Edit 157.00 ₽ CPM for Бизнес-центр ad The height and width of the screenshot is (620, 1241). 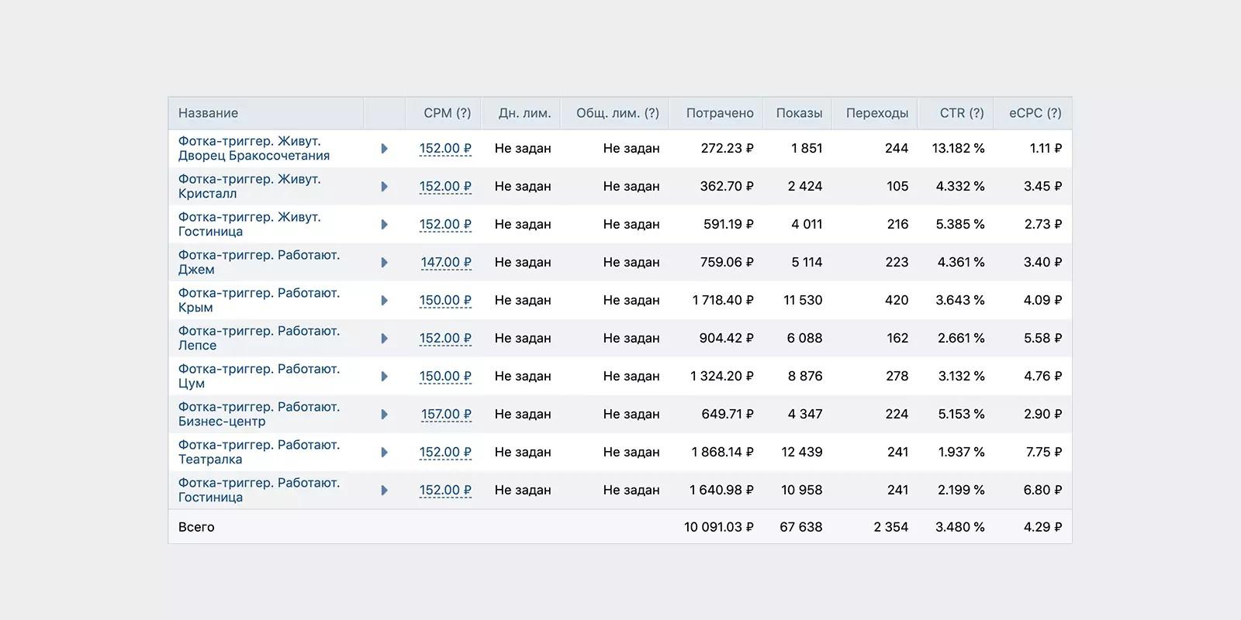[446, 414]
